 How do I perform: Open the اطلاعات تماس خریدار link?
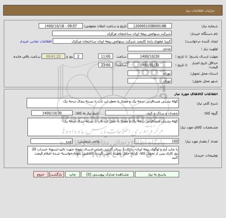(36, 41)
